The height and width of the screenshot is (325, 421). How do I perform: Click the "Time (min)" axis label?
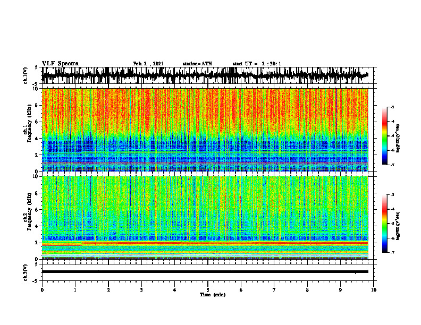coord(213,295)
